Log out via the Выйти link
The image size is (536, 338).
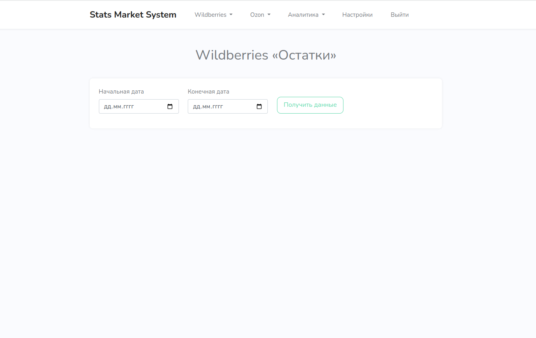pyautogui.click(x=399, y=15)
